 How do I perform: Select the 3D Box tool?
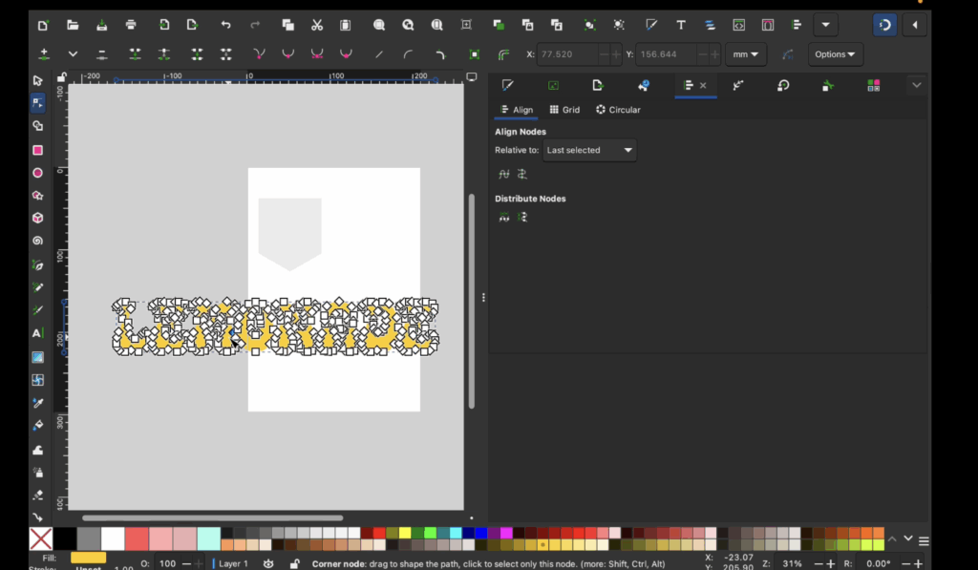pos(37,218)
